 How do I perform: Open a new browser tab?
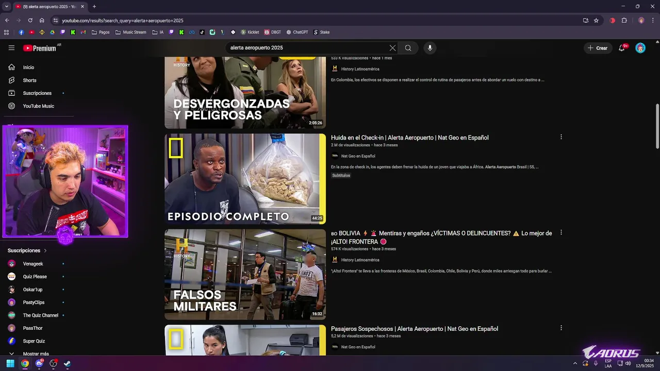tap(94, 7)
